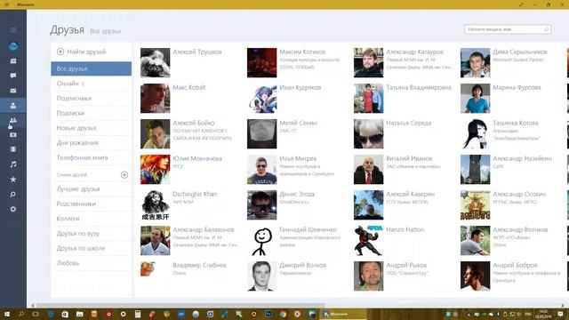
Task: Open Геннадий Шевченко's stick-figure avatar
Action: [x=261, y=241]
